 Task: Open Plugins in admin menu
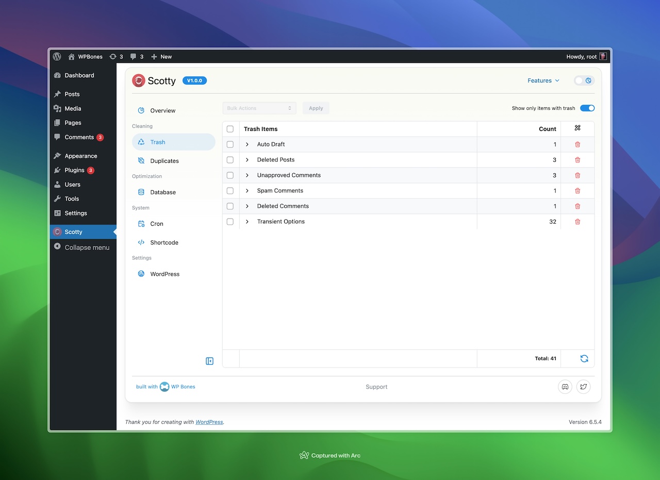83,170
